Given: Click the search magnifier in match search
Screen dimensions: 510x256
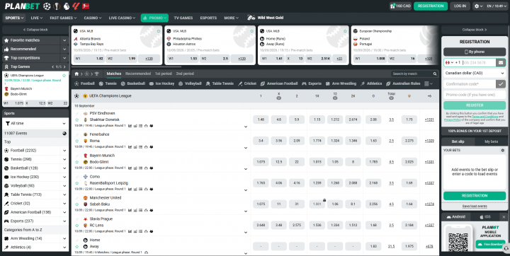Looking at the screenshot, I should 435,74.
